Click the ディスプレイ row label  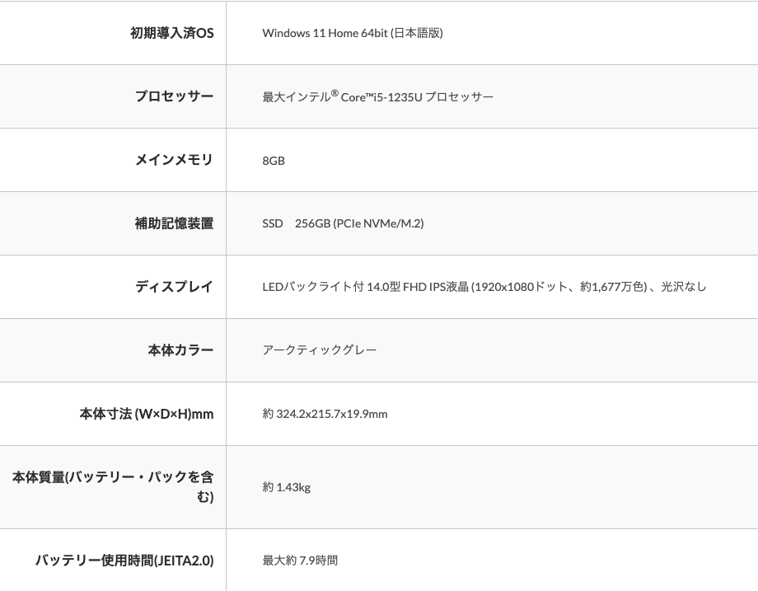tap(174, 287)
